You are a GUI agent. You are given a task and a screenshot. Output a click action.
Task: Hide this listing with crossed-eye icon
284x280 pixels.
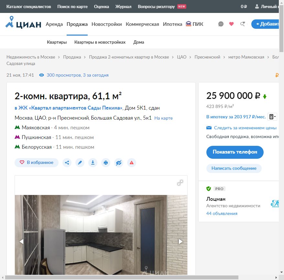[x=119, y=163]
